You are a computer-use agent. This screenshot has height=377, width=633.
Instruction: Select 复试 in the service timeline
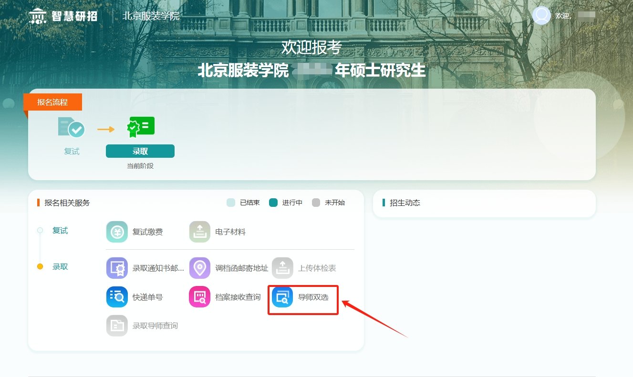(x=60, y=231)
